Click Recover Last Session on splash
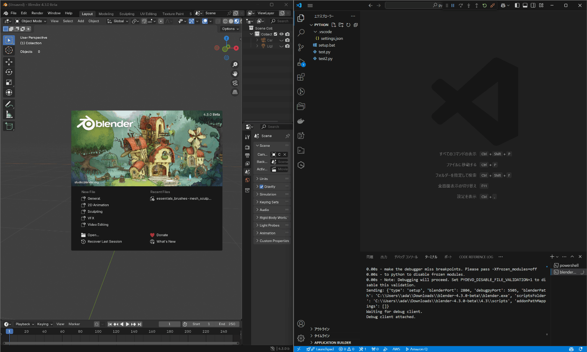The image size is (587, 352). pyautogui.click(x=104, y=242)
